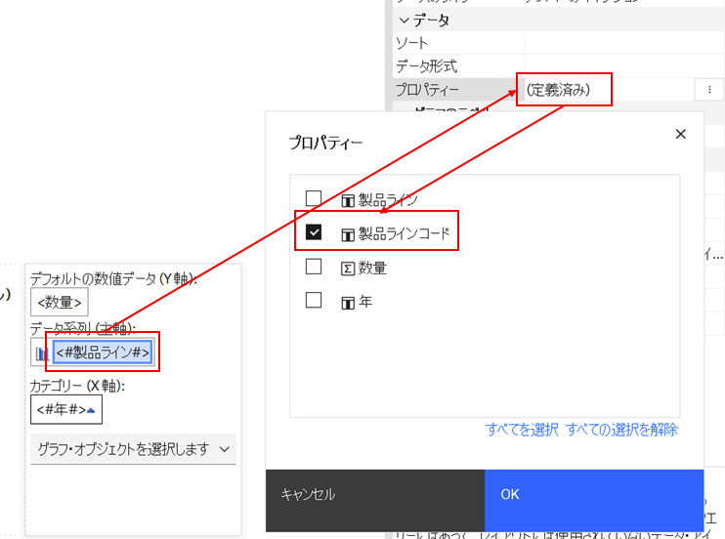Click the (定義済み) property value
Image resolution: width=725 pixels, height=539 pixels.
tap(559, 89)
